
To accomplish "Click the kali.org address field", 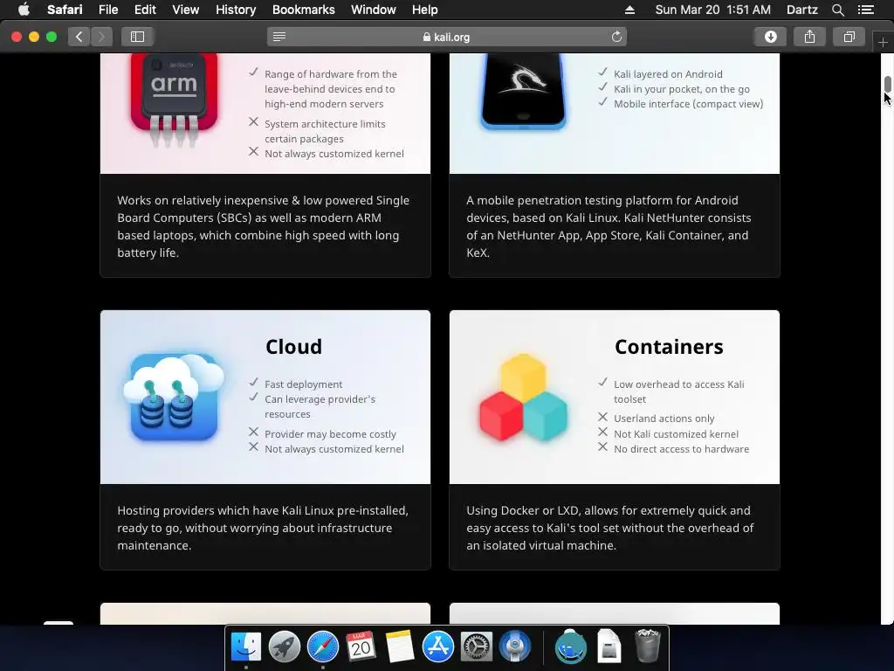I will click(447, 37).
